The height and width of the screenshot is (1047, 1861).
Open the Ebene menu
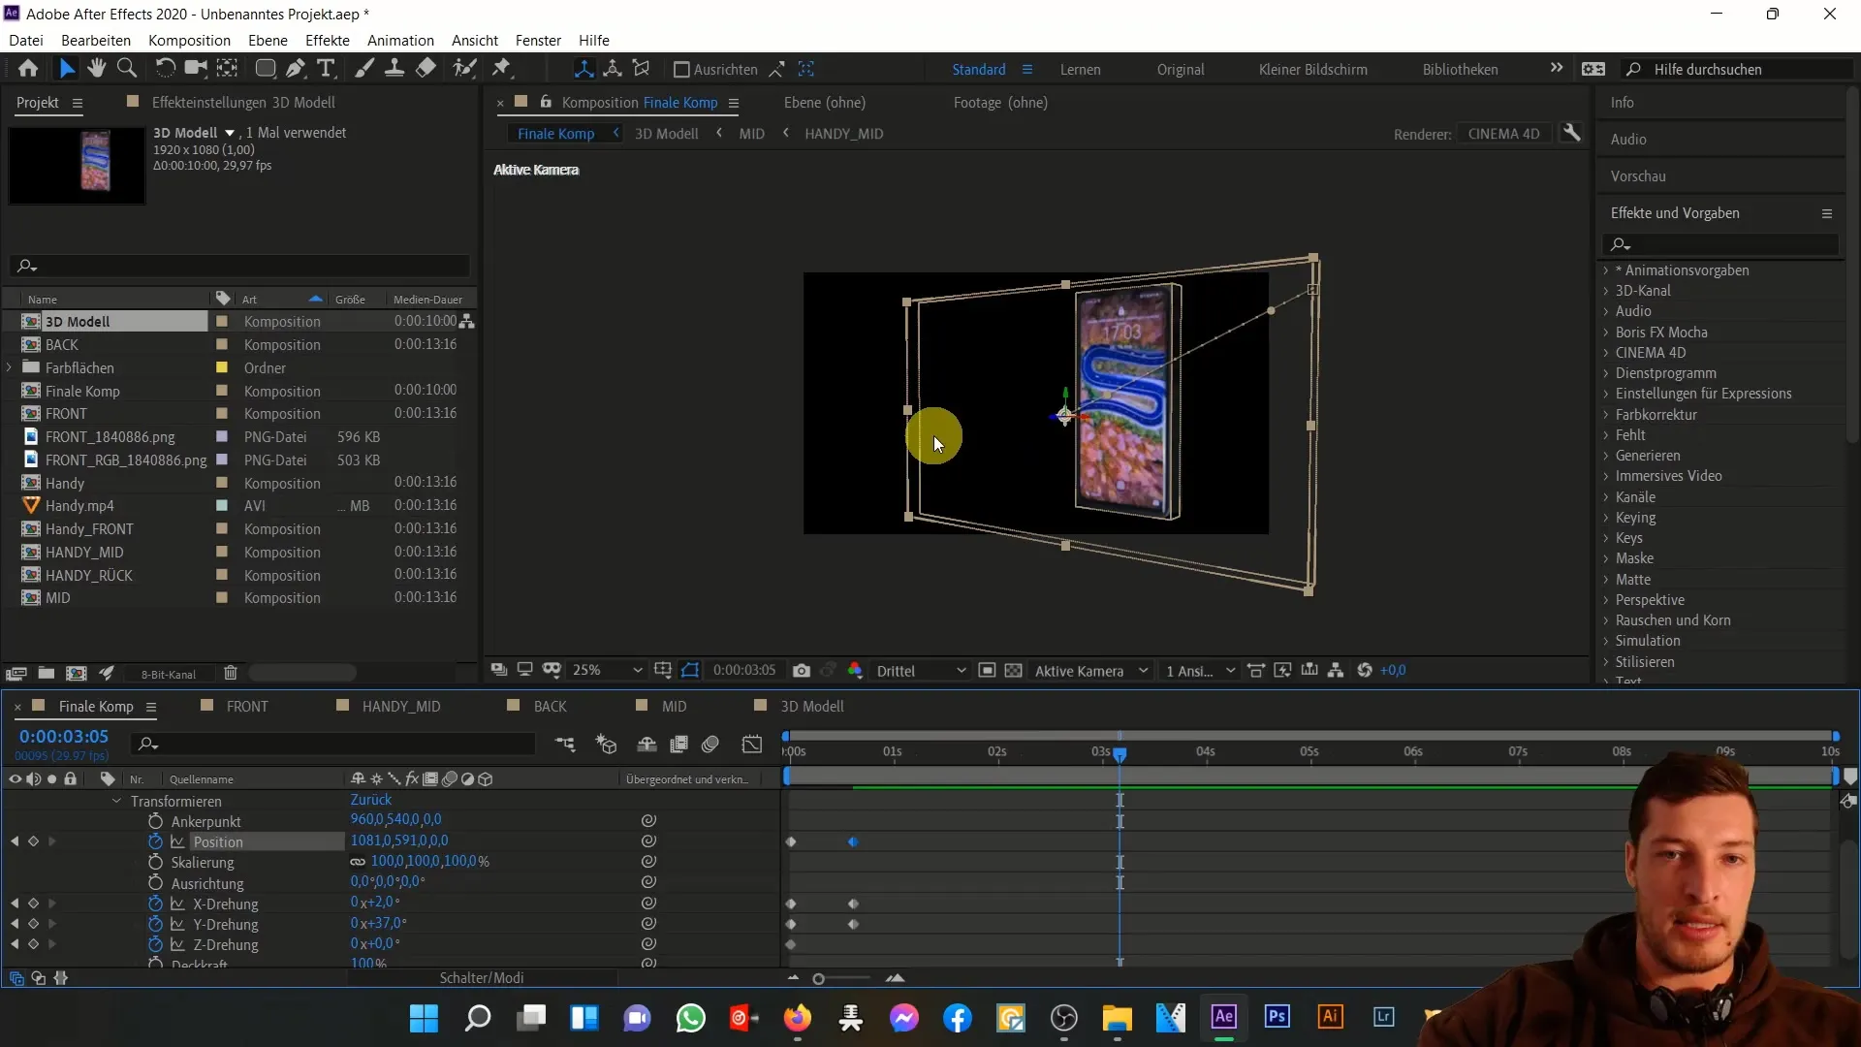268,40
